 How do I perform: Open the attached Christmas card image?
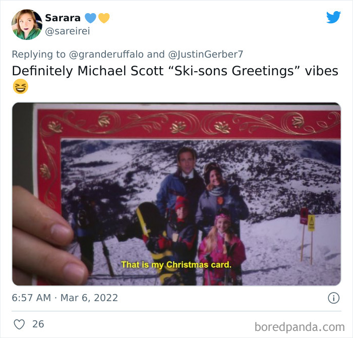177,194
